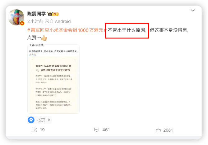Open the 陈震同学 username link
Image resolution: width=208 pixels, height=145 pixels.
click(36, 14)
